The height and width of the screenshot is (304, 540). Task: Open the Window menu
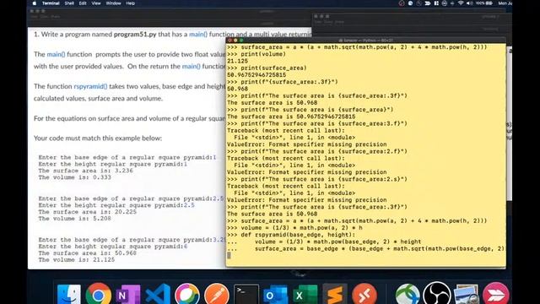pyautogui.click(x=113, y=3)
